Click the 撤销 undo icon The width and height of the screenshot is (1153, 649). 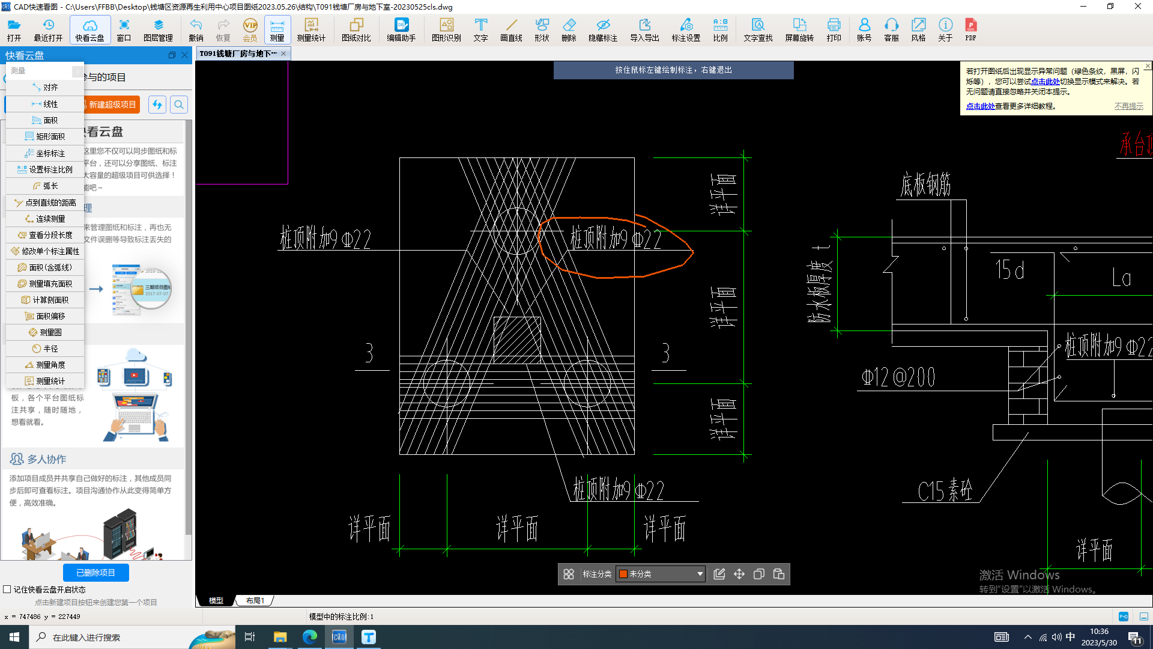pos(196,29)
